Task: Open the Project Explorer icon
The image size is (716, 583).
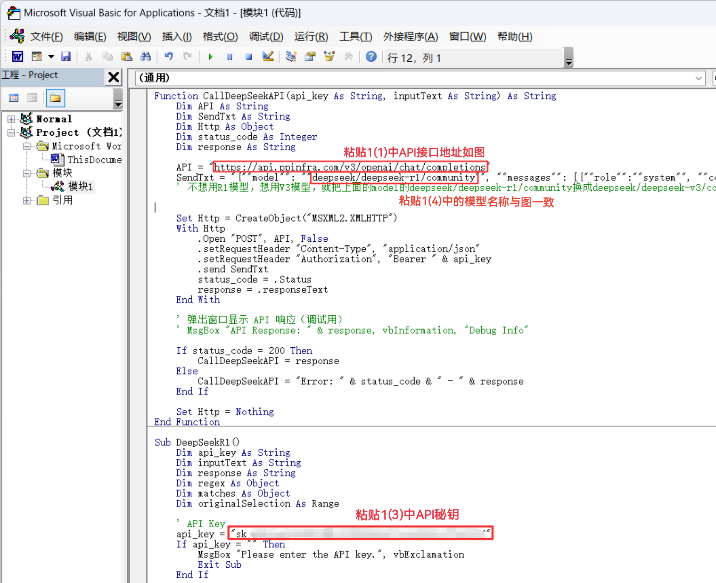Action: 291,57
